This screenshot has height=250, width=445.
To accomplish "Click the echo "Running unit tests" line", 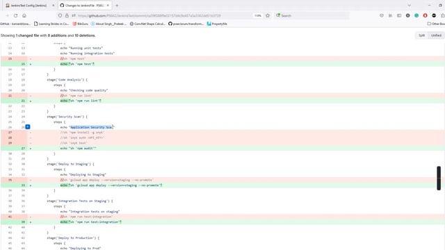I will tap(81, 48).
